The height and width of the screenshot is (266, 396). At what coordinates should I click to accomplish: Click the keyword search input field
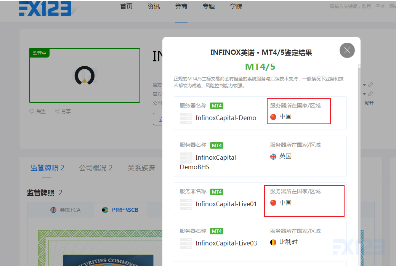[361, 6]
